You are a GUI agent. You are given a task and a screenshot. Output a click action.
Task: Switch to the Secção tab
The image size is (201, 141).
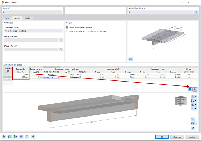coord(27,18)
